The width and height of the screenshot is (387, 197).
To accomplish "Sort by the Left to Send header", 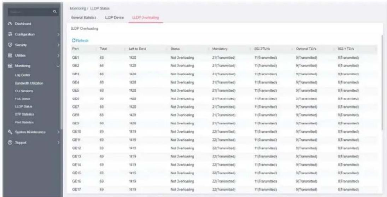I will point(137,49).
